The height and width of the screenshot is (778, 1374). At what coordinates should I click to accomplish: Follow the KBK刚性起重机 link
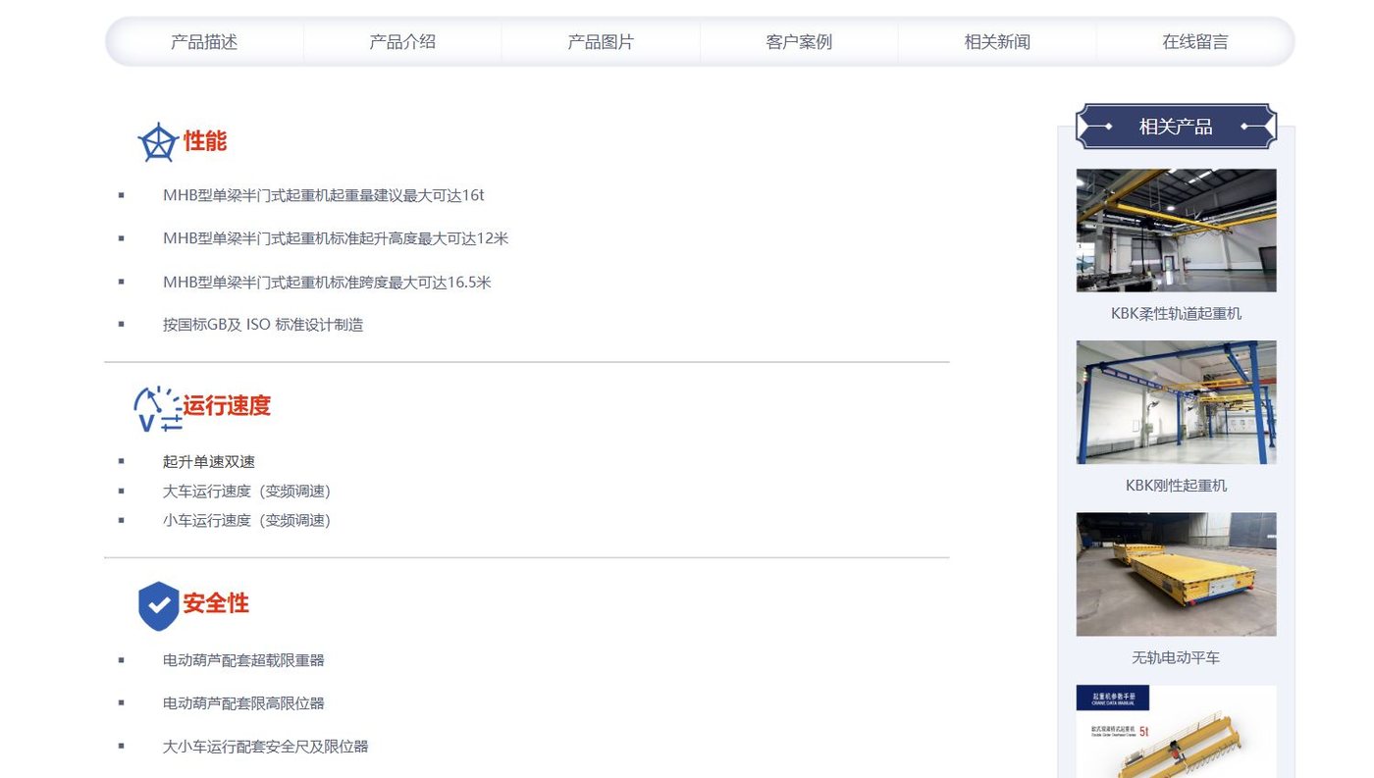(1176, 486)
